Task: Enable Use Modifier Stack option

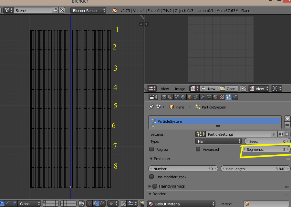Action: [151, 177]
